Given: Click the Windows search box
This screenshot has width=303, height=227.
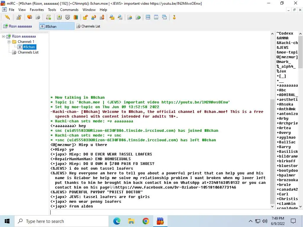Looking at the screenshot, I should pos(62,221).
